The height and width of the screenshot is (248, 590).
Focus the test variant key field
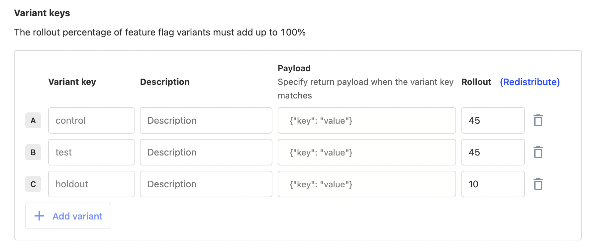pyautogui.click(x=91, y=152)
